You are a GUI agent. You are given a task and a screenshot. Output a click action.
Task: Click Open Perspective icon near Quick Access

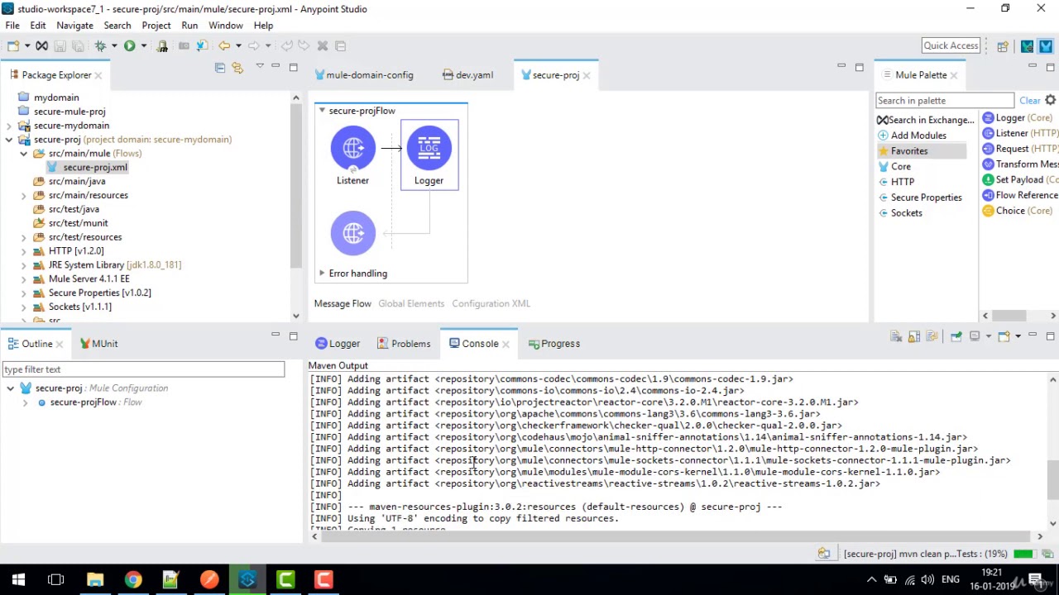click(1002, 46)
